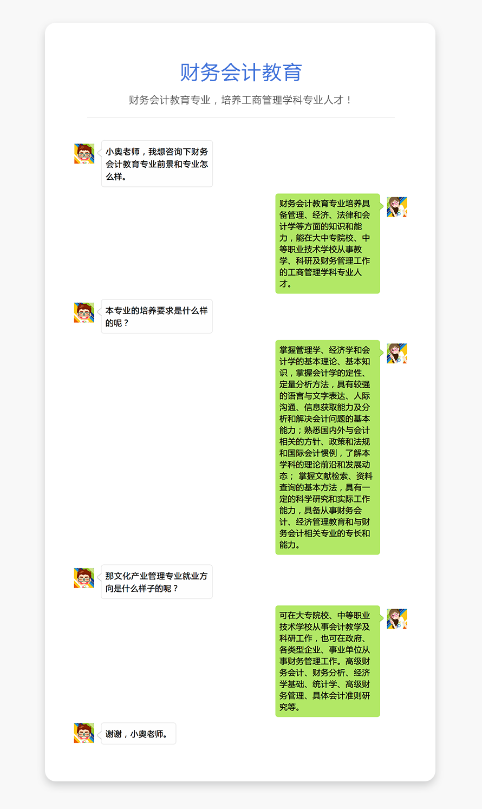
Task: Select the white bubble "本专业的培养要求是什么样的呢？"
Action: click(157, 316)
